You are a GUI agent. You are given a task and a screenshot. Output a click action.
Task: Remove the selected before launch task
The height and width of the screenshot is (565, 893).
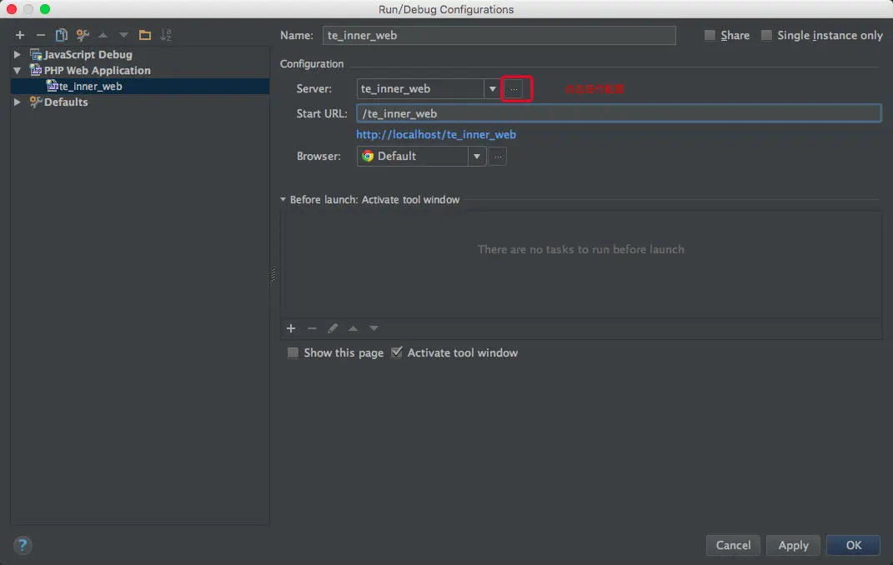tap(312, 328)
